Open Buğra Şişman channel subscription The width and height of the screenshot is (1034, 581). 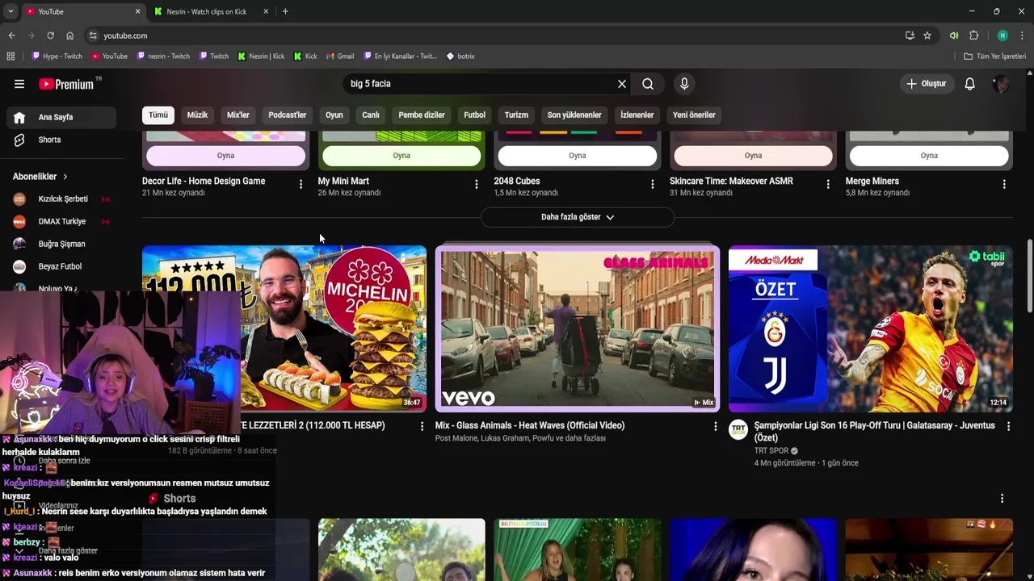(61, 244)
